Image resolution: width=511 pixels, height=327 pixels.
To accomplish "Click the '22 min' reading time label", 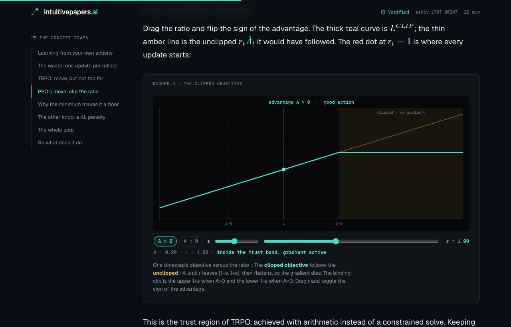I will pyautogui.click(x=472, y=12).
